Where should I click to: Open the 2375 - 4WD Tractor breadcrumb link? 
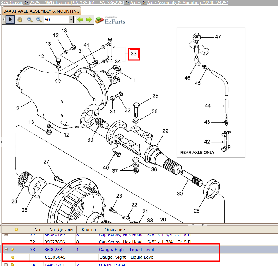[76, 3]
